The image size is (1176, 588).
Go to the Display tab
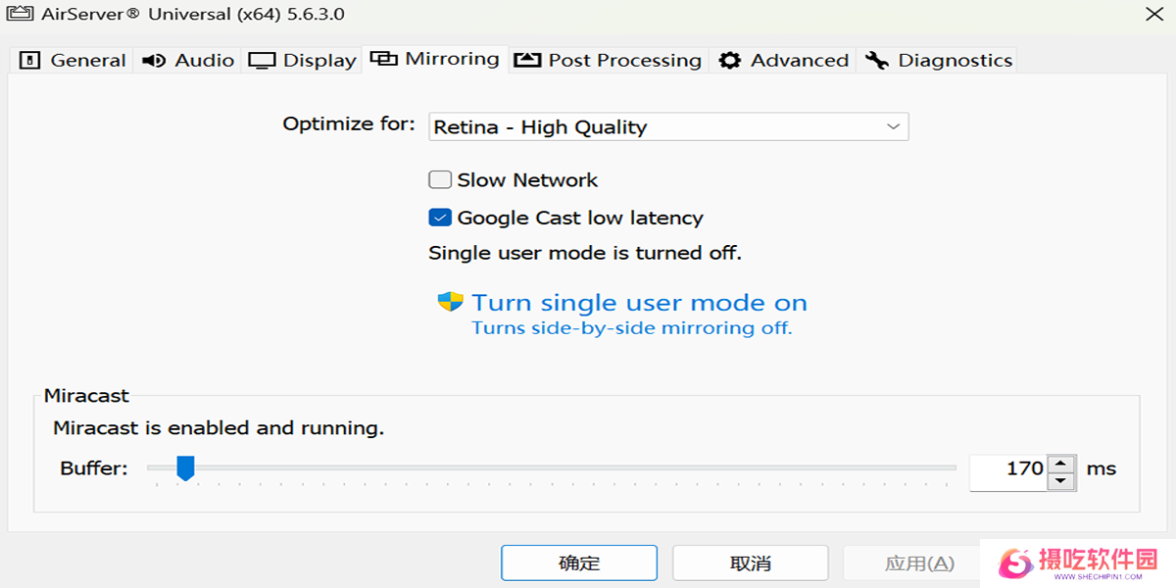pyautogui.click(x=302, y=61)
